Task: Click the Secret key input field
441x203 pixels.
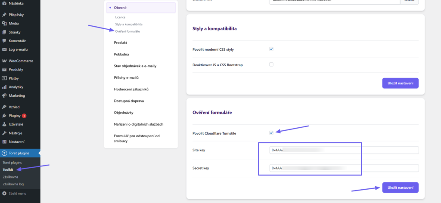Action: click(x=344, y=168)
